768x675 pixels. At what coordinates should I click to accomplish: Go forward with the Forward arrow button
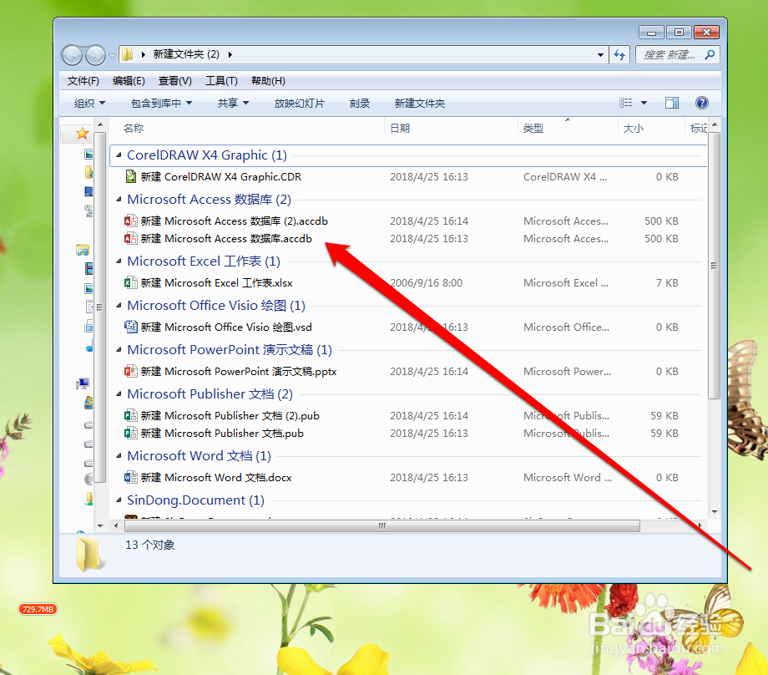[x=95, y=55]
